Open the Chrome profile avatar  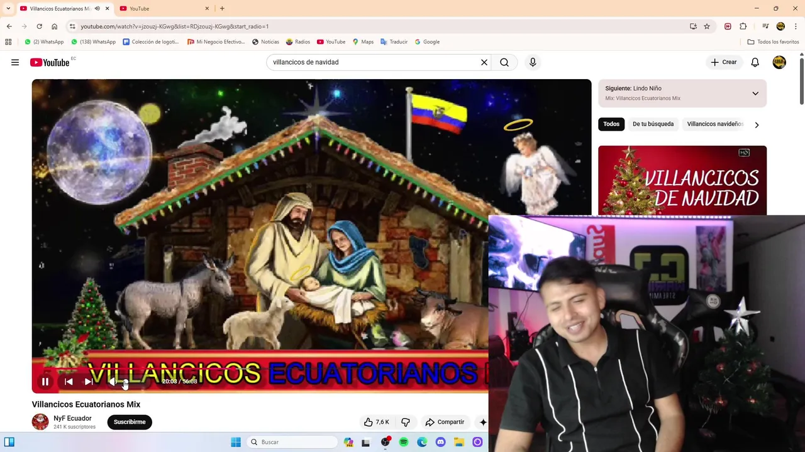point(780,26)
